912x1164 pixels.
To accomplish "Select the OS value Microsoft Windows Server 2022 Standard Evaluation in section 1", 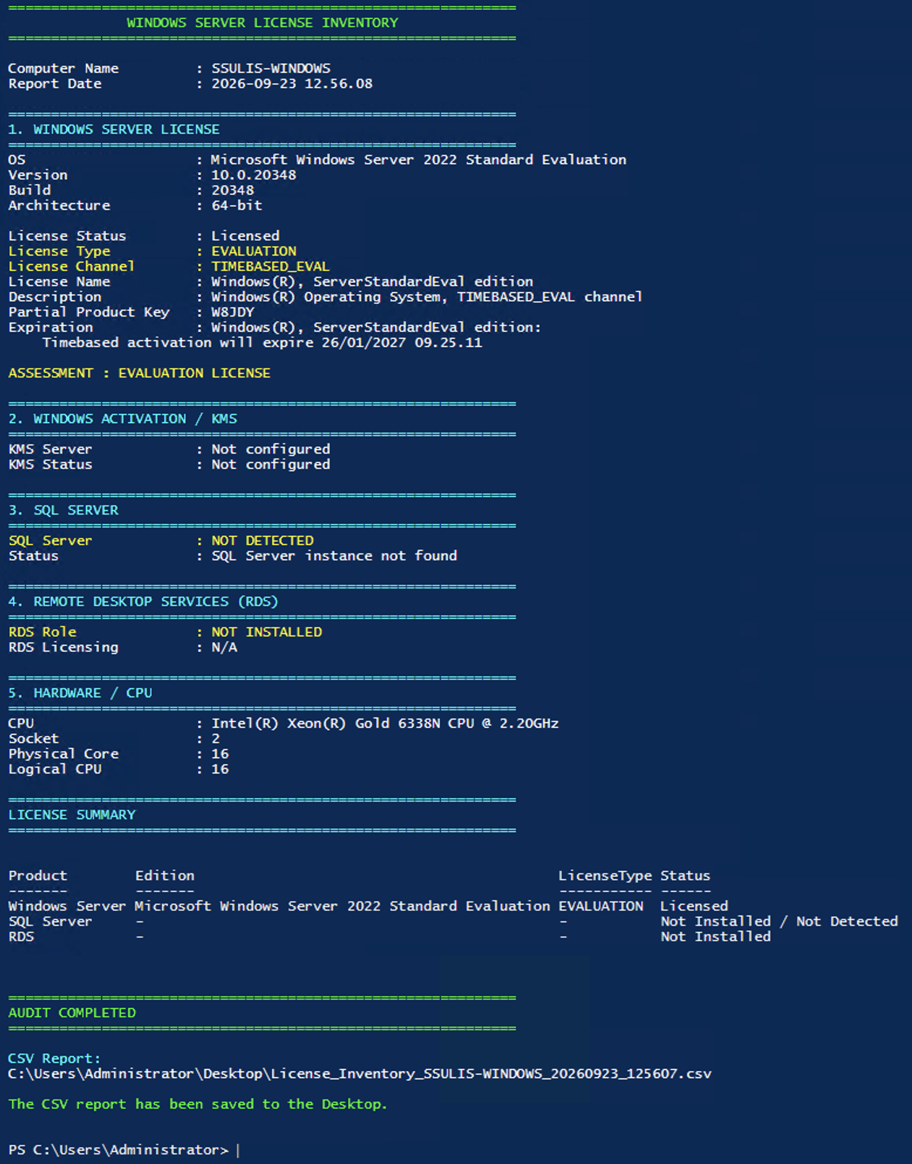I will [x=418, y=160].
